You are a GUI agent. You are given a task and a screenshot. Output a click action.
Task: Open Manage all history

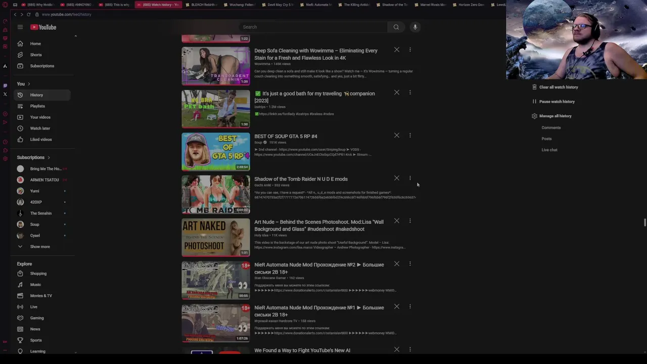point(551,116)
